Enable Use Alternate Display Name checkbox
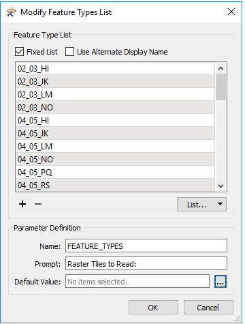Image resolution: width=245 pixels, height=324 pixels. (x=69, y=52)
